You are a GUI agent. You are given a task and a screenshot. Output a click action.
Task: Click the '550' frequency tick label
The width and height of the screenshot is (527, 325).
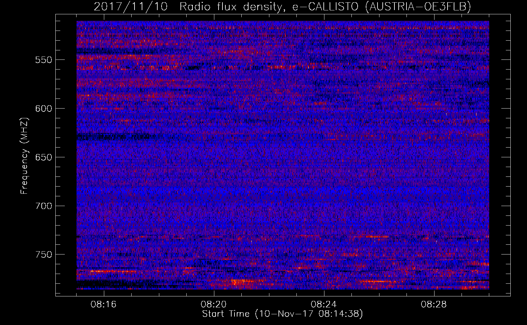44,60
